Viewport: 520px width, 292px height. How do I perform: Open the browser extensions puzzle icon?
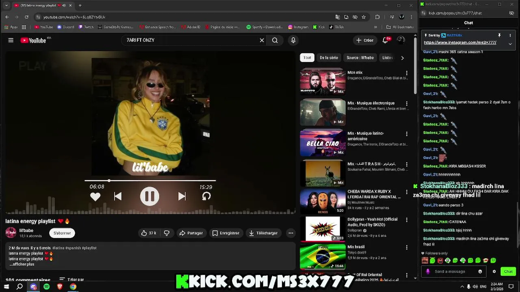click(x=377, y=17)
